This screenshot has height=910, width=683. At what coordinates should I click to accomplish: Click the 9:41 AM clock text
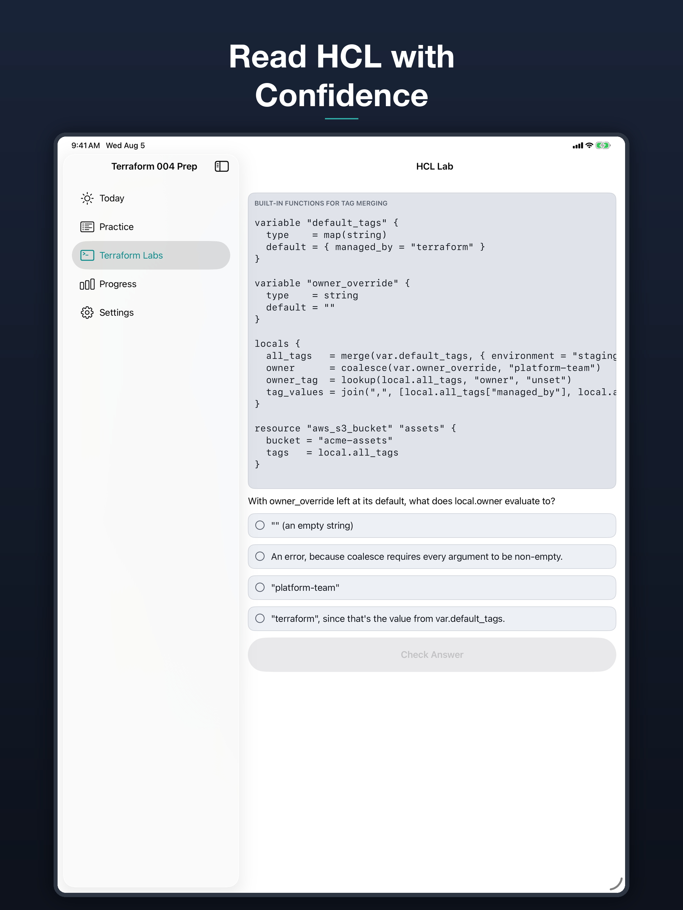pos(86,145)
